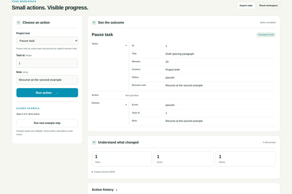This screenshot has height=194, width=292.
Task: Click the 'Pause task' outcome heading
Action: click(x=102, y=35)
